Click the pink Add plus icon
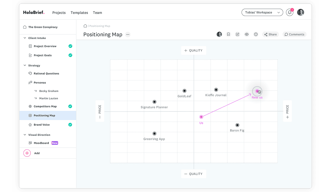This screenshot has height=192, width=330. (27, 153)
